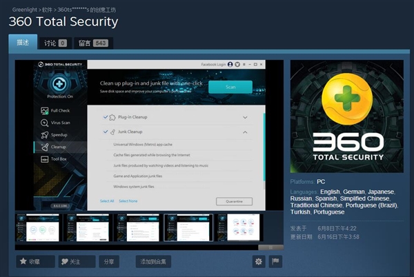The width and height of the screenshot is (414, 277).
Task: Click the 360 Total Security page title
Action: point(63,21)
